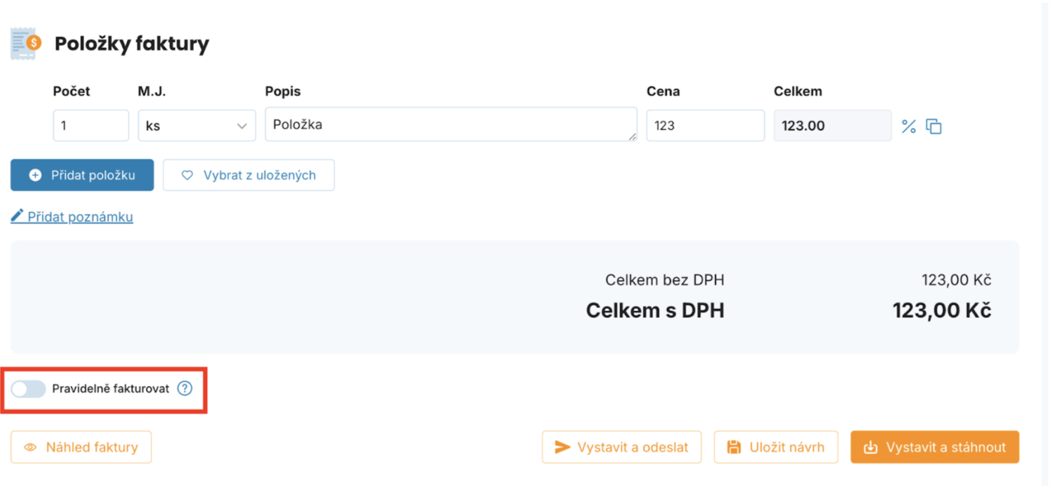
Task: Click the Celkem total field
Action: pos(832,126)
